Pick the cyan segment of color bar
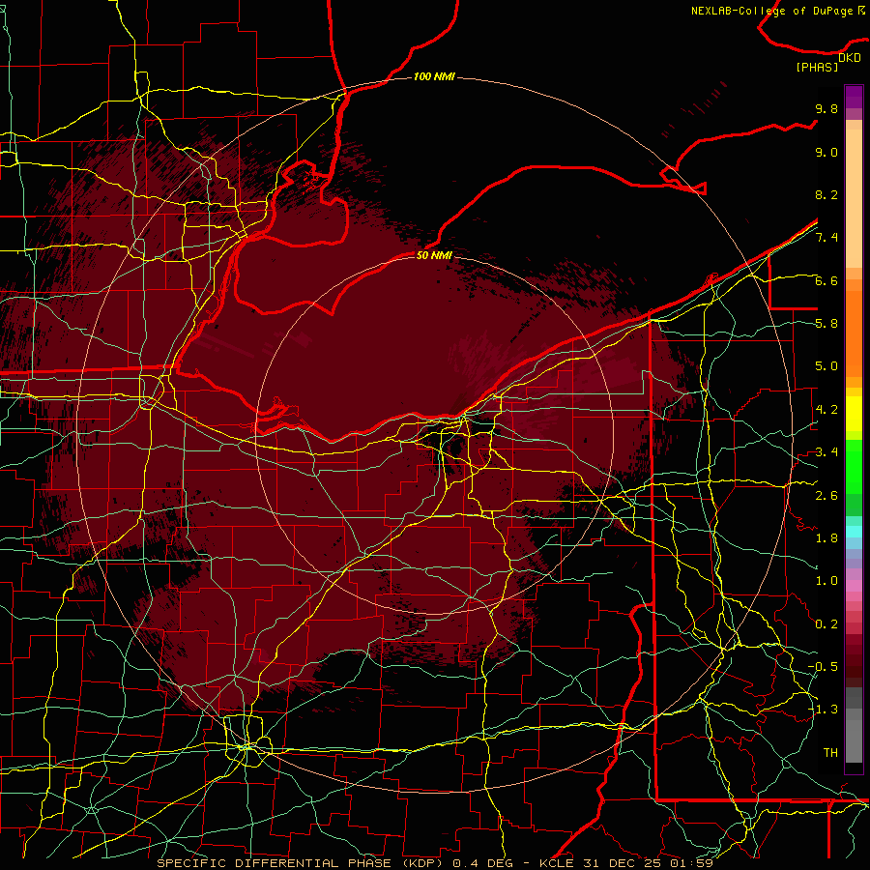 coord(854,532)
